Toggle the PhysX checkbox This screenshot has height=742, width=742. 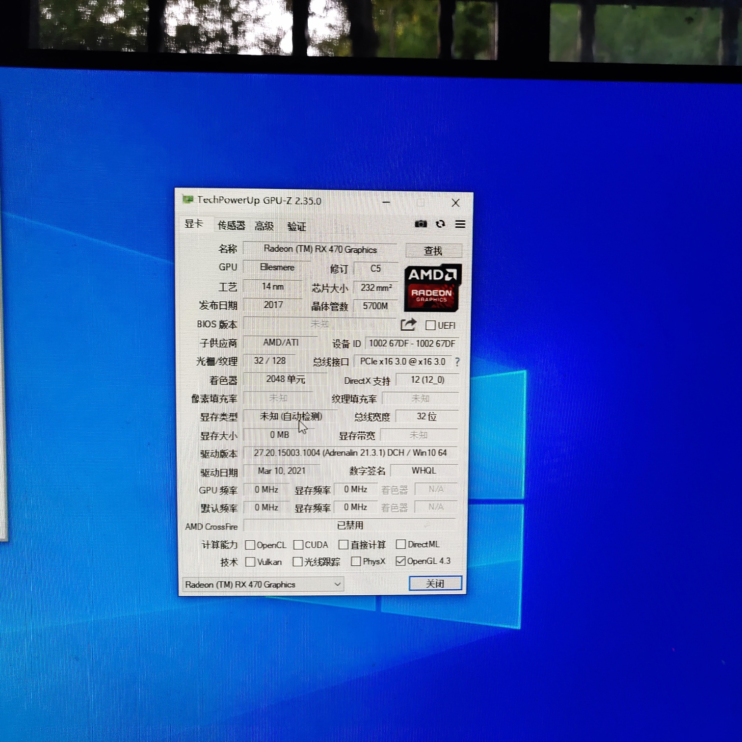(356, 561)
